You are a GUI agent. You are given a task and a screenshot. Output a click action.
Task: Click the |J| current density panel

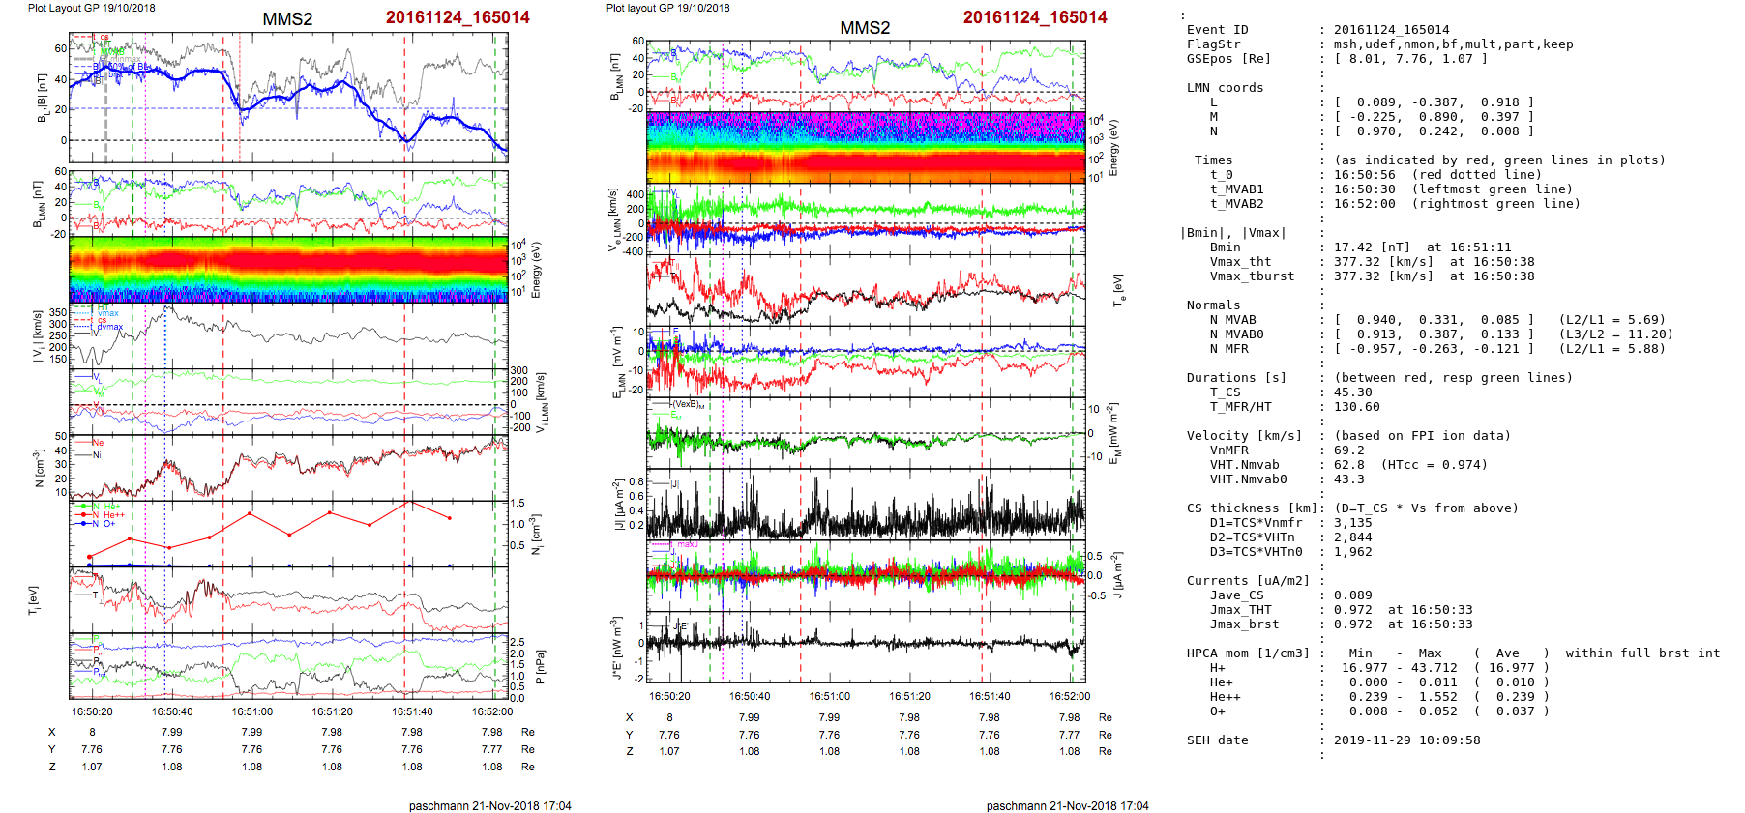coord(866,505)
